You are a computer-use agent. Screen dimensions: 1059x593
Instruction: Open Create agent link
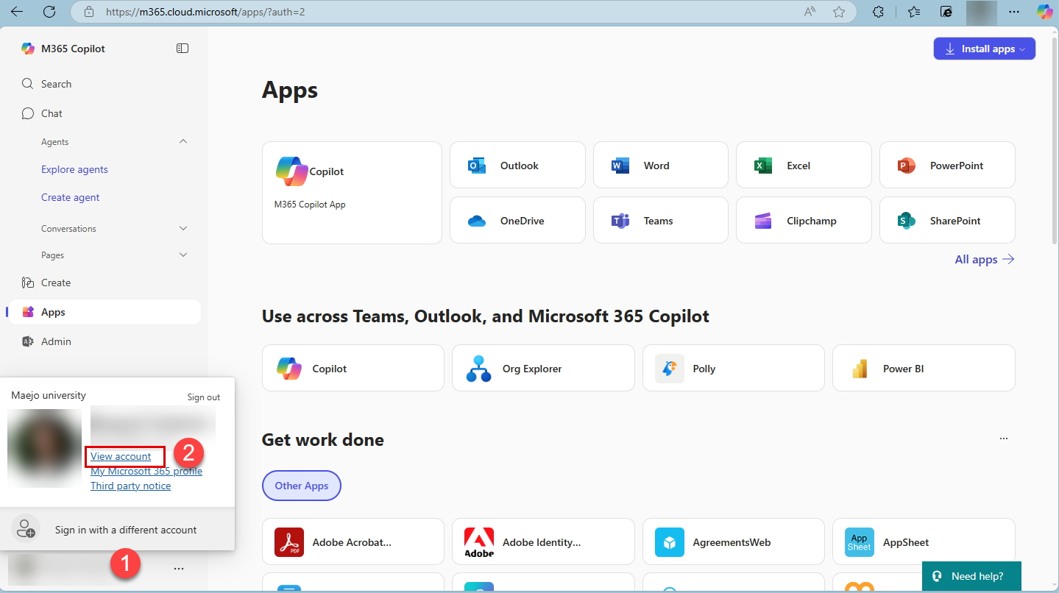click(71, 197)
